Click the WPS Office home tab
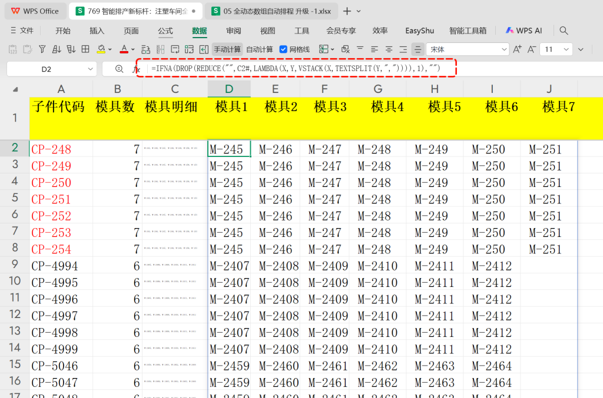The image size is (603, 398). [x=35, y=11]
